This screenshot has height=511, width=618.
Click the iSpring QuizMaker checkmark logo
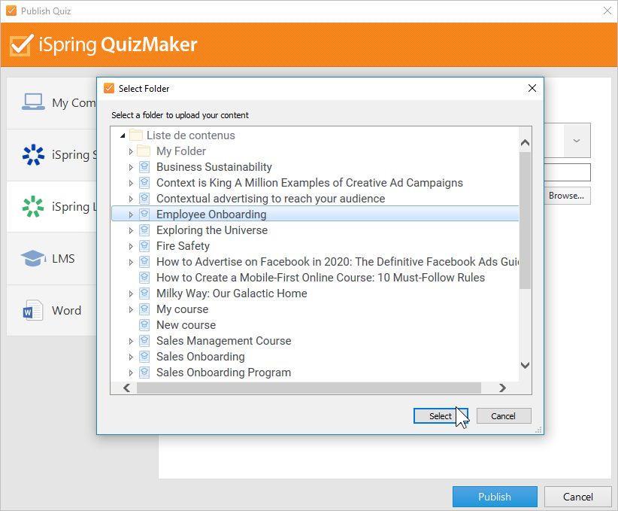pyautogui.click(x=21, y=45)
